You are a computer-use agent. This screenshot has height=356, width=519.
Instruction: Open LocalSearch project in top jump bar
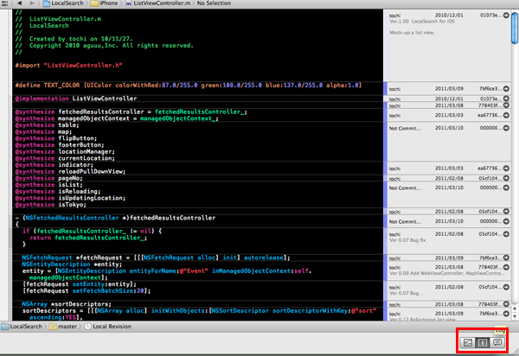tap(67, 4)
